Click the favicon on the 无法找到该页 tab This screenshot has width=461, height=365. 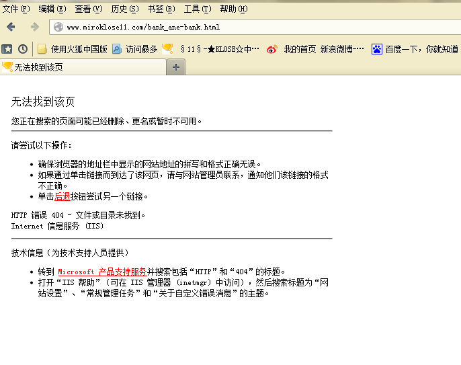[x=7, y=67]
